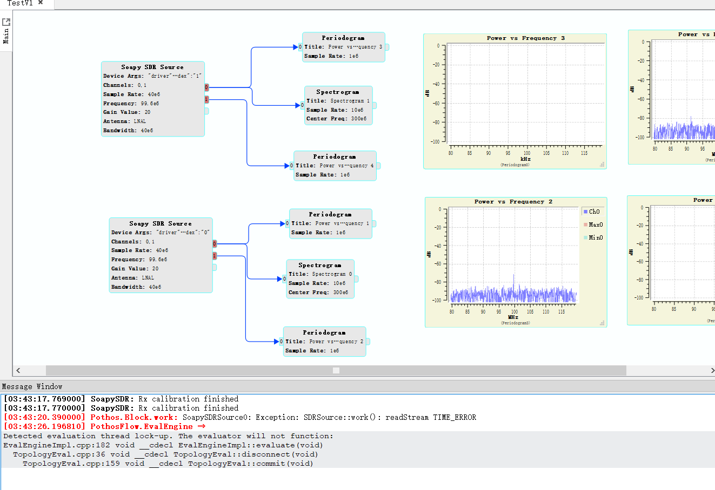The width and height of the screenshot is (715, 490).
Task: Toggle Ch0 legend entry in Power vs Frequency 2
Action: [591, 212]
